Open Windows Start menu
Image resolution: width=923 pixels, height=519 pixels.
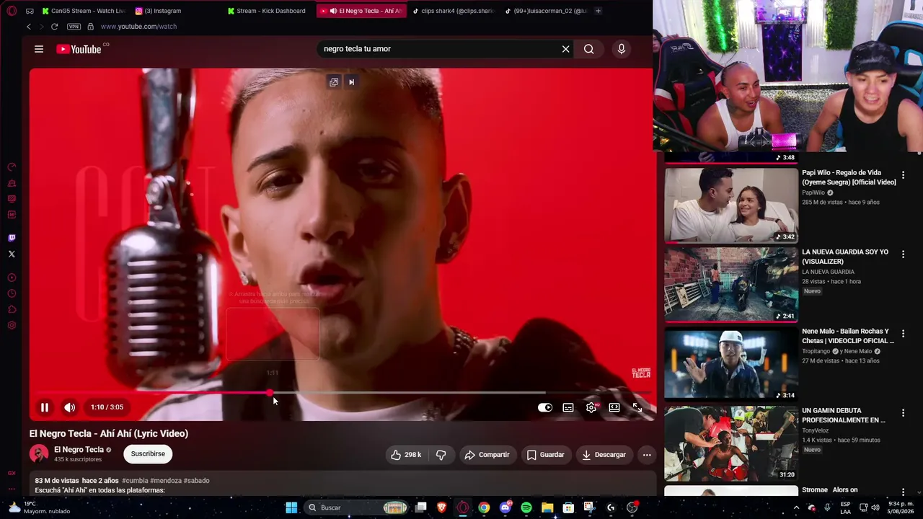click(291, 507)
